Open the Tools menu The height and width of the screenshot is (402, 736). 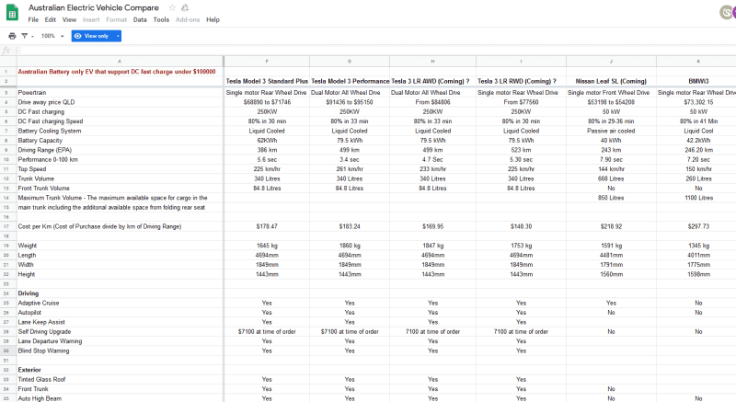point(161,19)
